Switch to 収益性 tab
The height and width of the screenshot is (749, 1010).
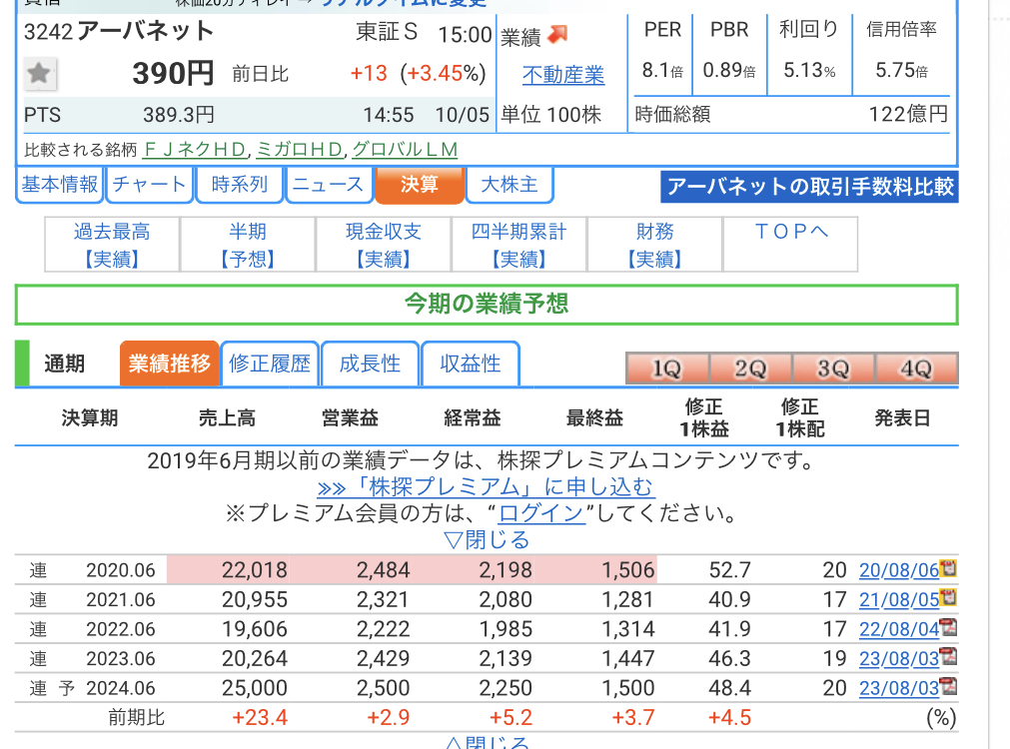tap(471, 364)
